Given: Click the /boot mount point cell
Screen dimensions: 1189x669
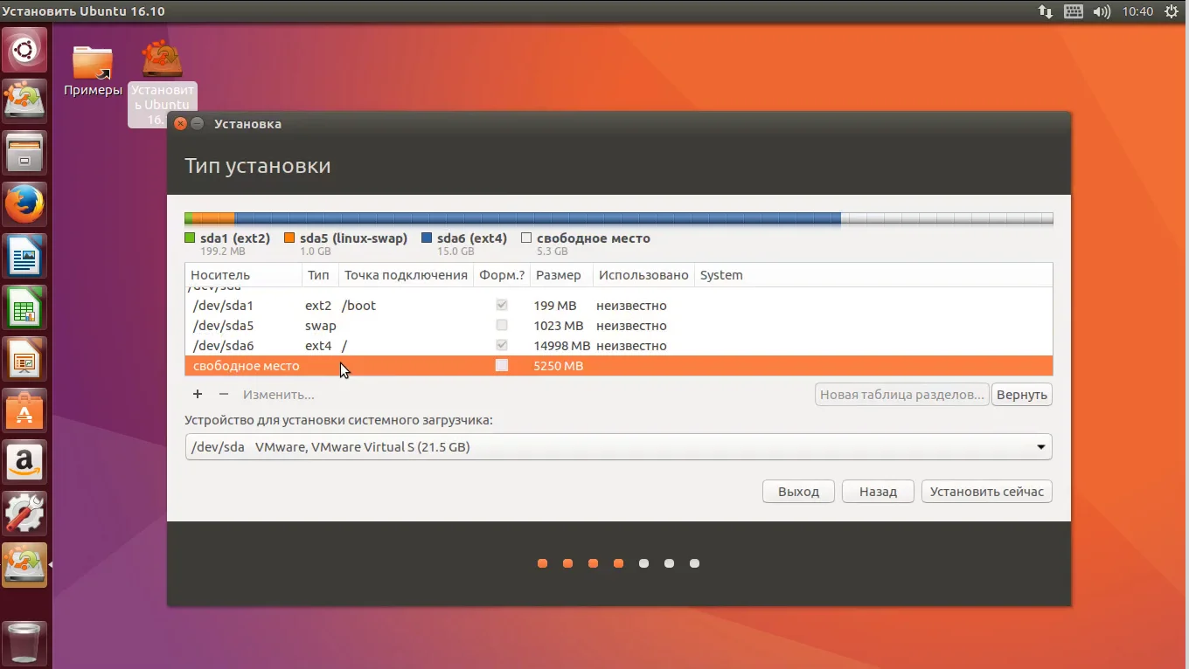Looking at the screenshot, I should pos(358,306).
